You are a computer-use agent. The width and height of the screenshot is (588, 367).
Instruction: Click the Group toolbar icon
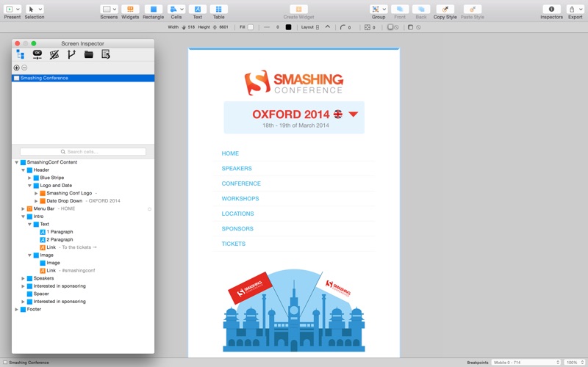tap(376, 9)
